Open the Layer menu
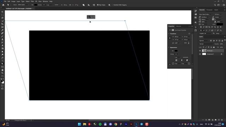226x127 pixels. coord(18,1)
